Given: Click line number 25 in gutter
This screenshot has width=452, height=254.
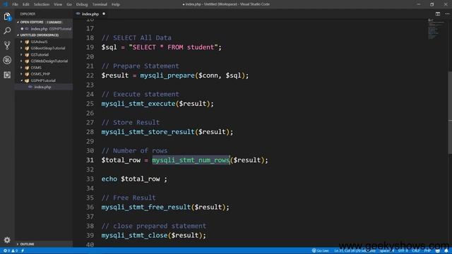Looking at the screenshot, I should coord(90,104).
